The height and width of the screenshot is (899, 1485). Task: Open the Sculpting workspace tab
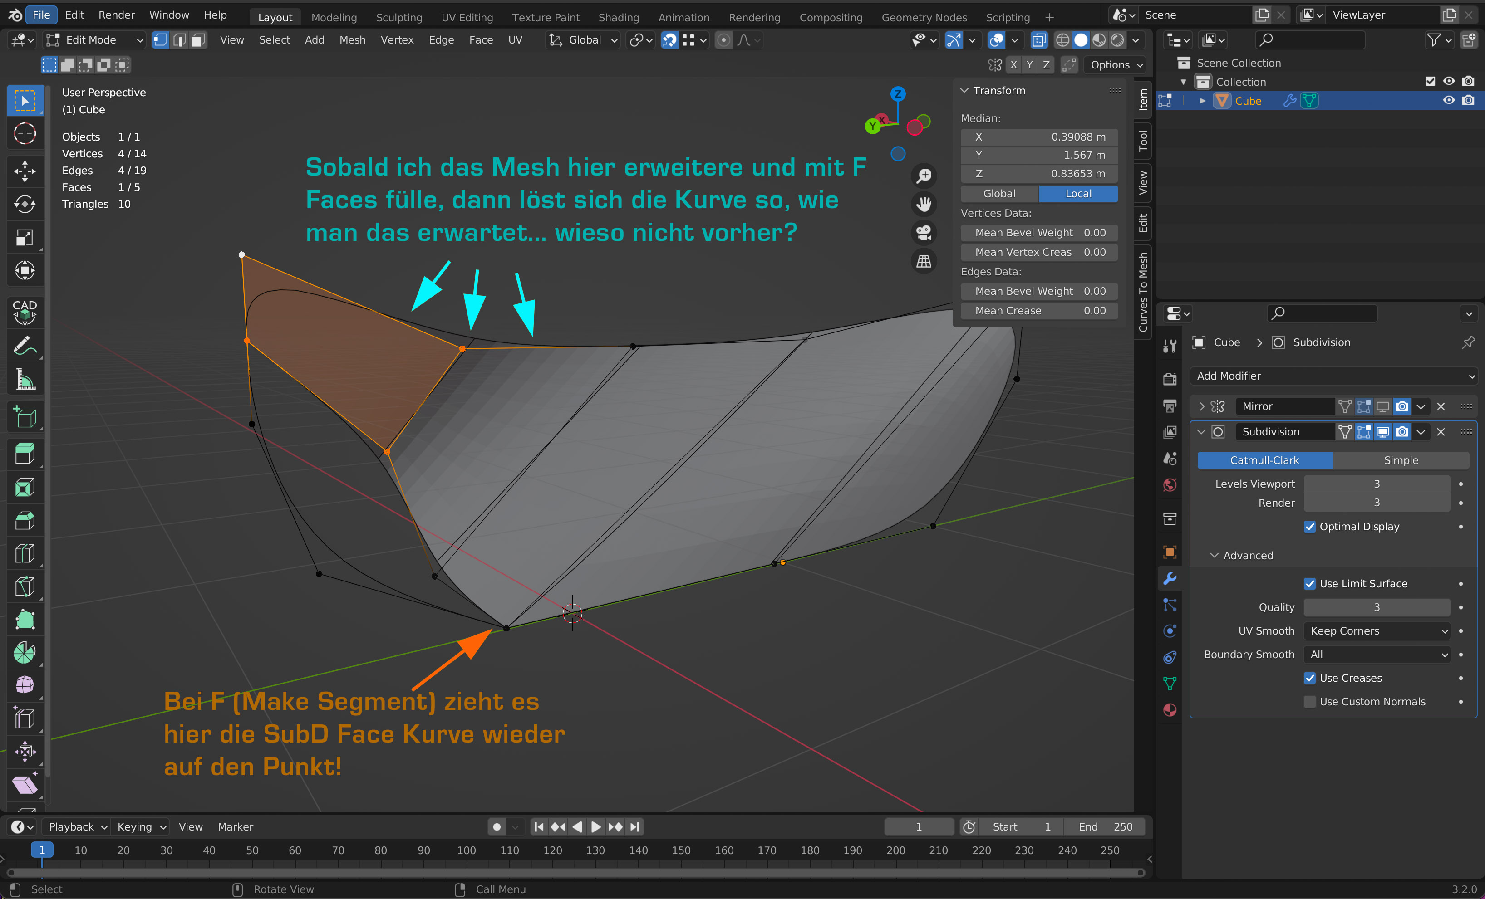tap(398, 17)
